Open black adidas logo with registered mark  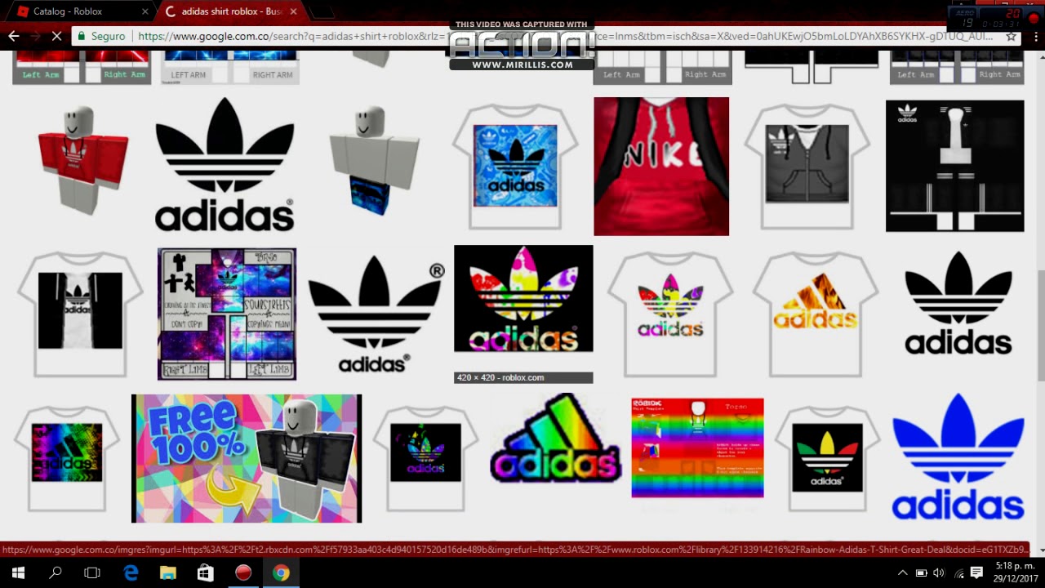click(376, 314)
